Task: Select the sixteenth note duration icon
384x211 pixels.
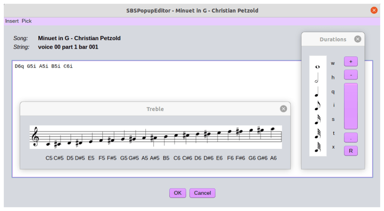Action: (x=317, y=120)
